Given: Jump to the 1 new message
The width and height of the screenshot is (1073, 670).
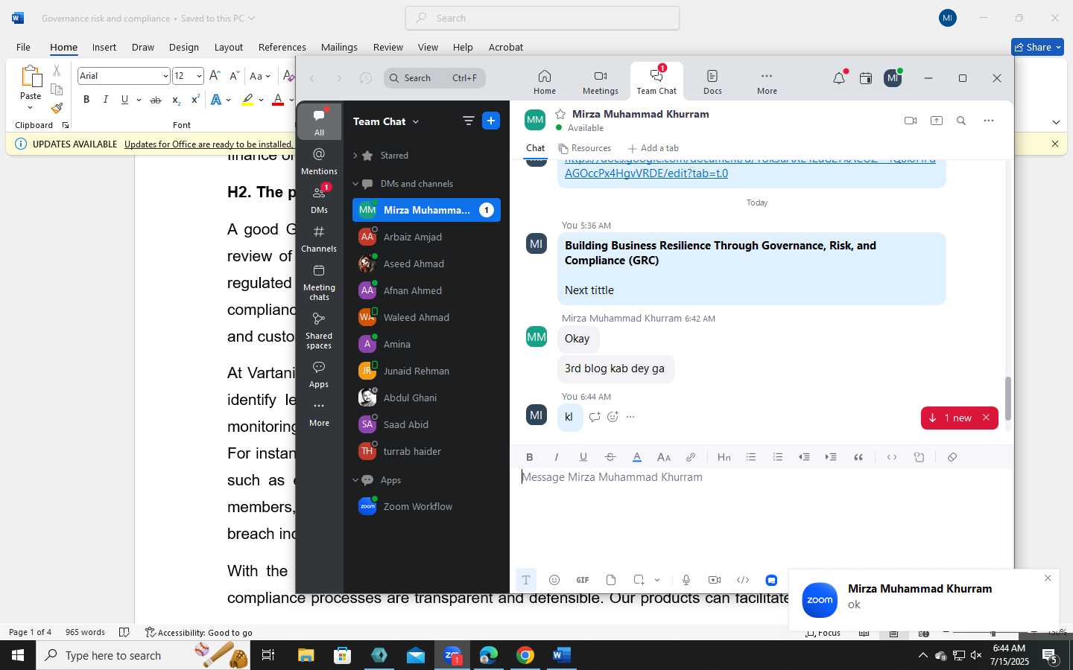Looking at the screenshot, I should pos(951,418).
